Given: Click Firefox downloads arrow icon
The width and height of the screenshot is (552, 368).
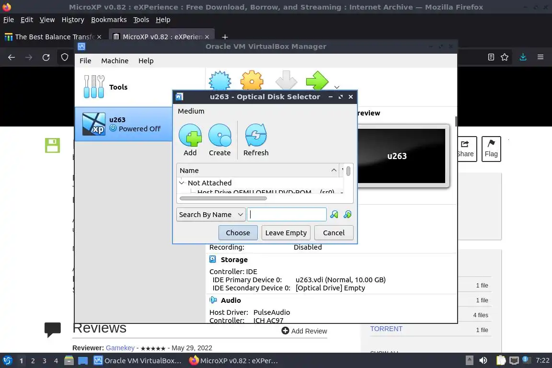Looking at the screenshot, I should point(523,57).
